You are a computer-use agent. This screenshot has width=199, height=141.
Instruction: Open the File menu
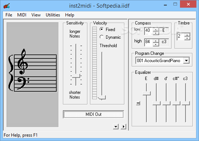coord(9,15)
